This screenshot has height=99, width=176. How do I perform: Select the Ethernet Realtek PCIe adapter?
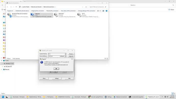[42, 15]
